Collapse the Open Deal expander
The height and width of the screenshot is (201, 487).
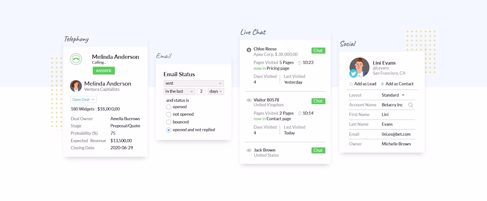coord(84,99)
